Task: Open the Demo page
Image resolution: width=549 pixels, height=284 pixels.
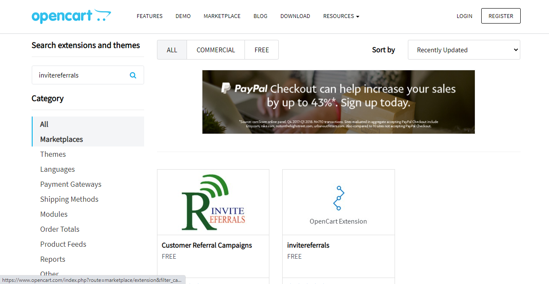Action: [x=183, y=16]
